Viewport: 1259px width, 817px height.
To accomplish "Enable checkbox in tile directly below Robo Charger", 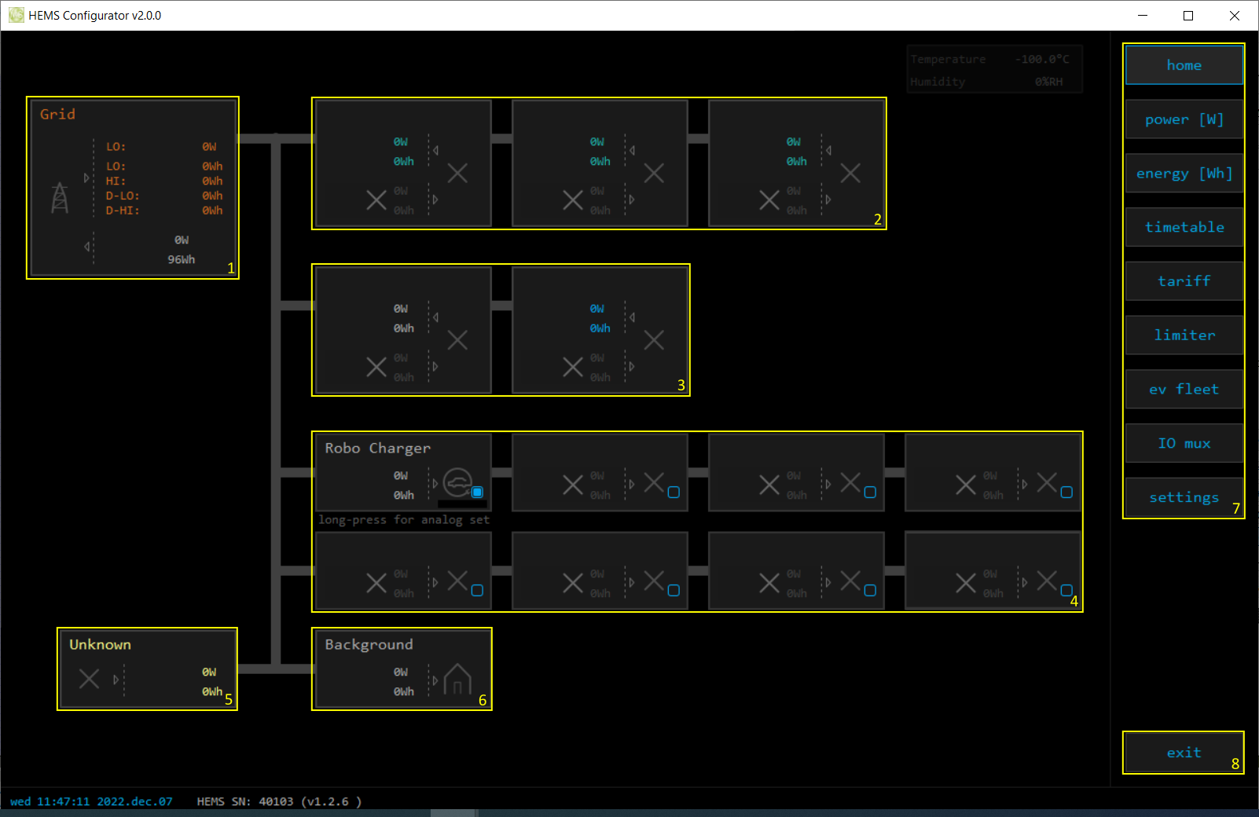I will tap(477, 591).
